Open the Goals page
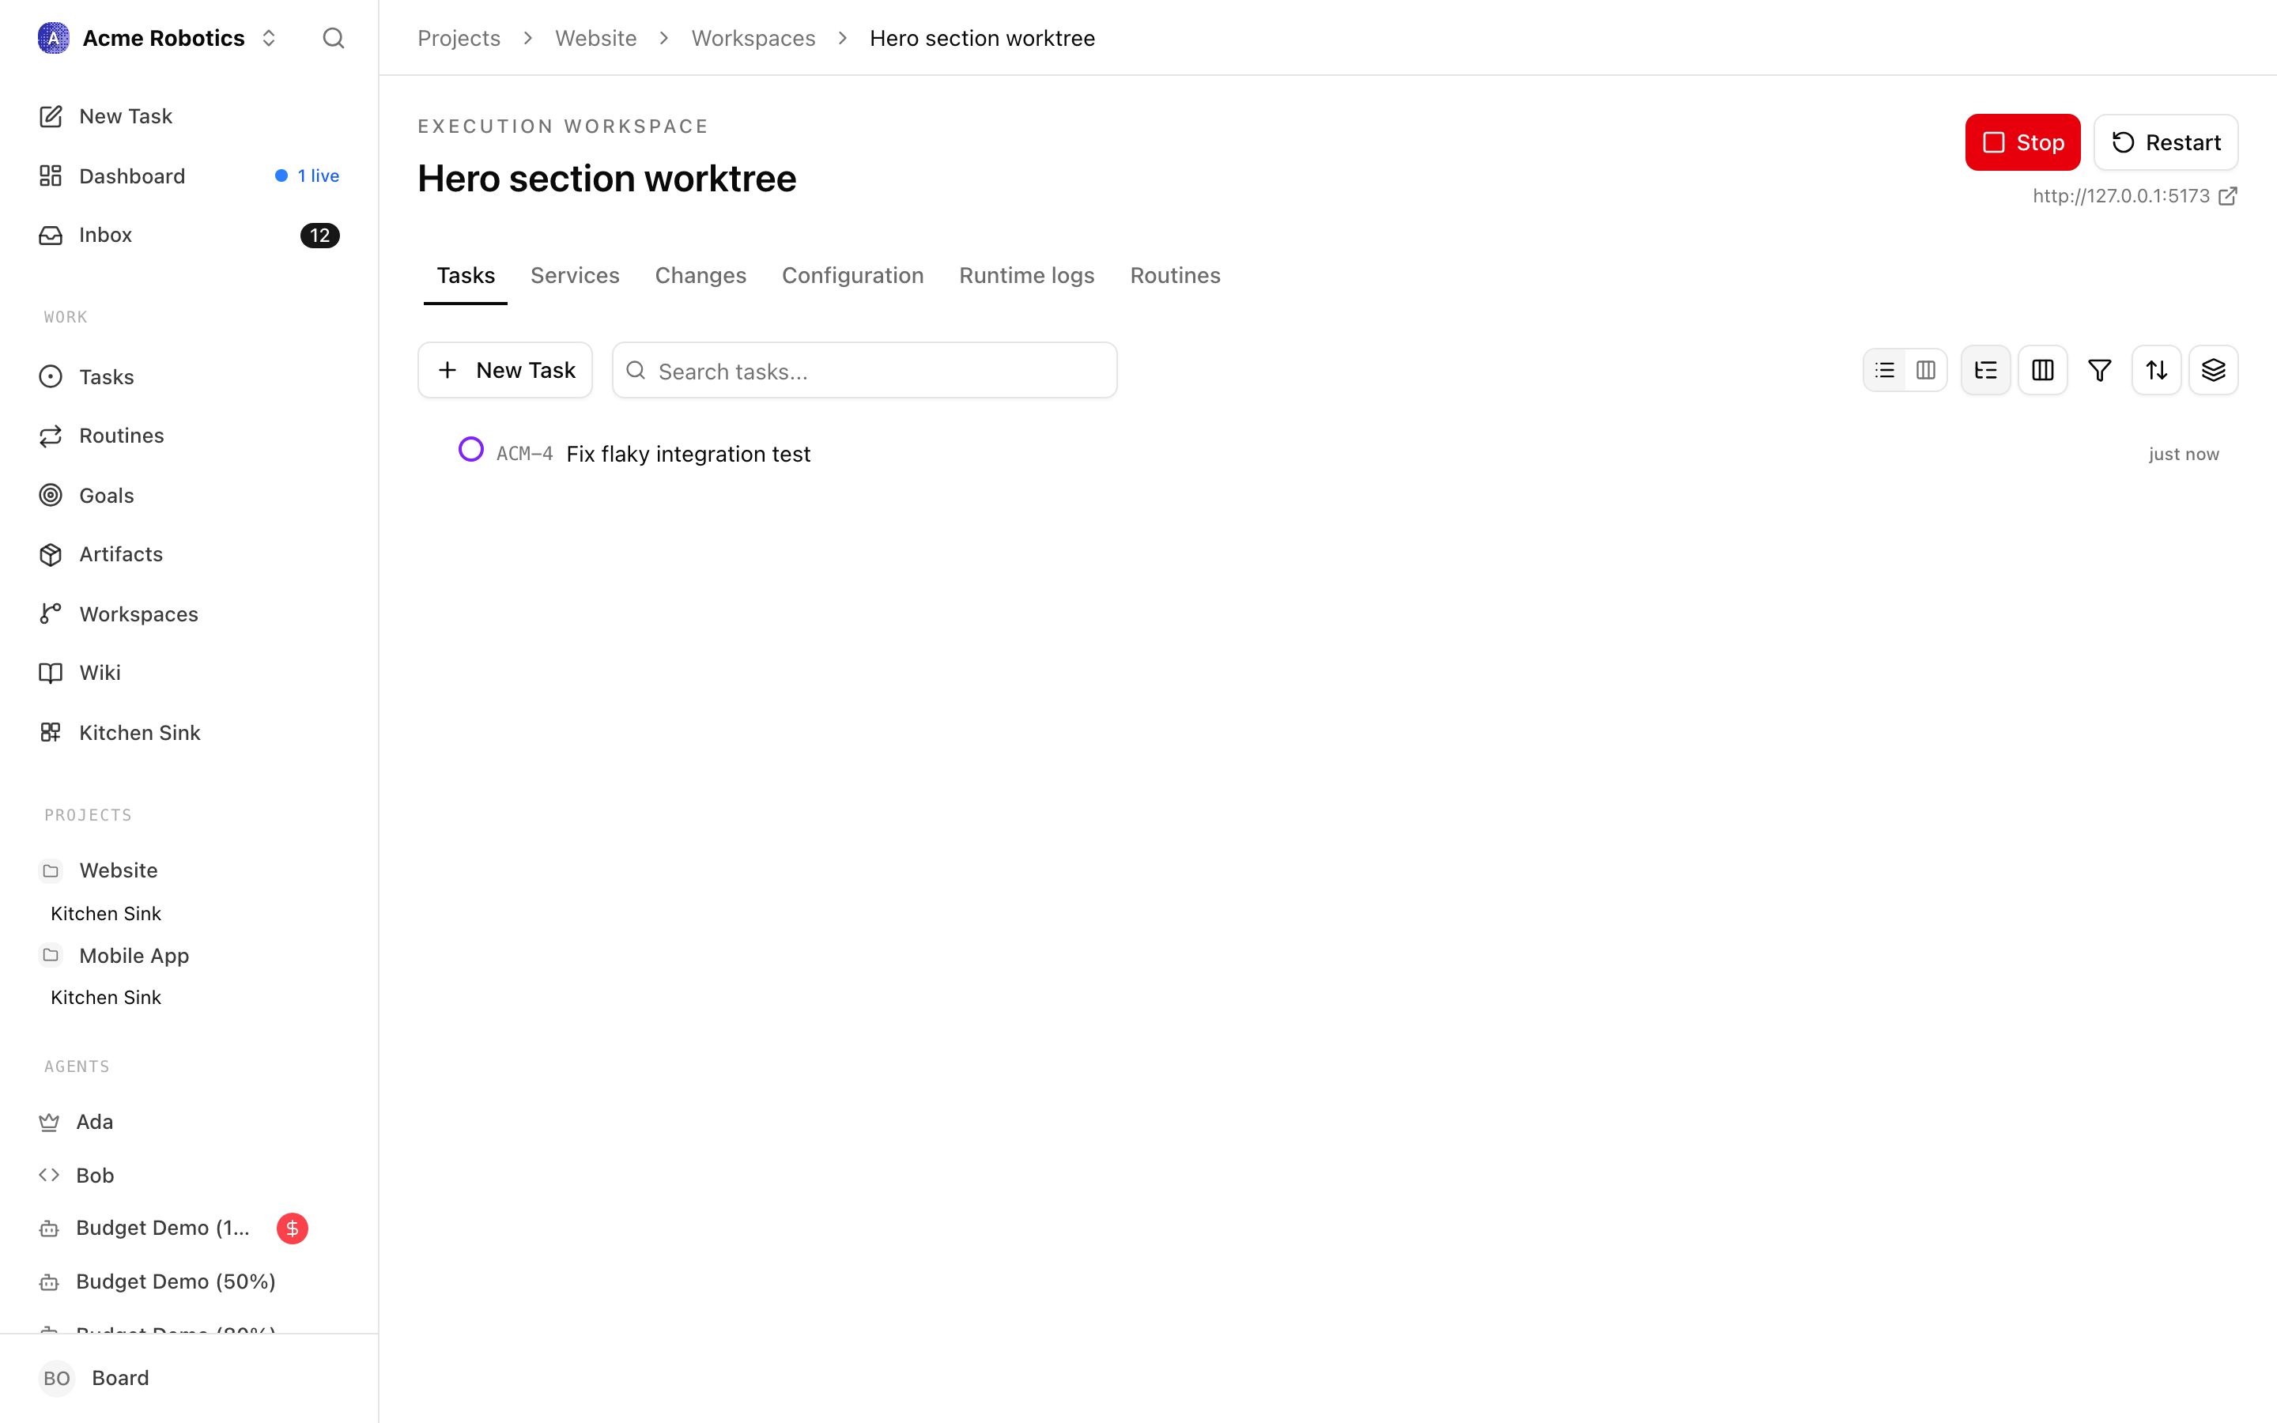The height and width of the screenshot is (1423, 2277). [x=189, y=495]
